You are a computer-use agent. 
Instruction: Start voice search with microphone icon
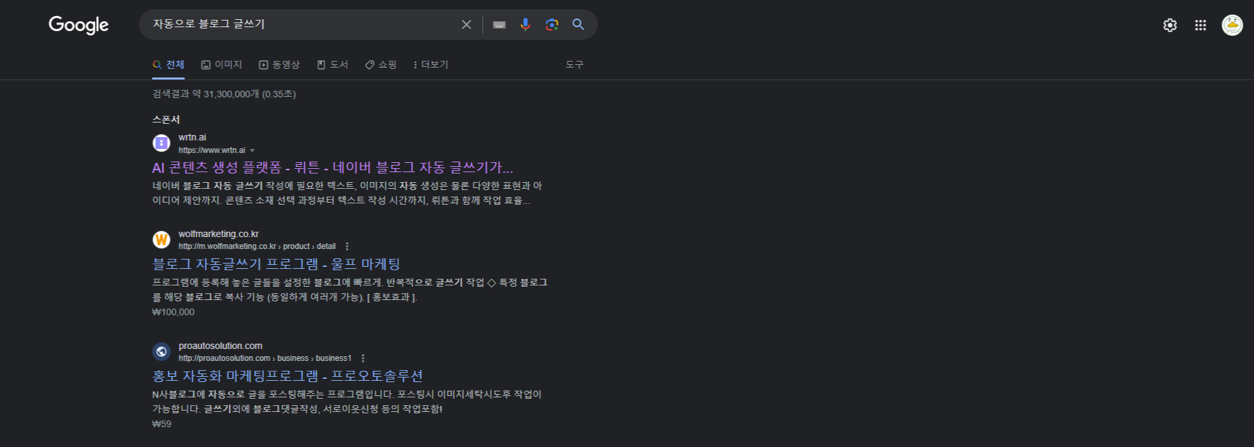525,25
